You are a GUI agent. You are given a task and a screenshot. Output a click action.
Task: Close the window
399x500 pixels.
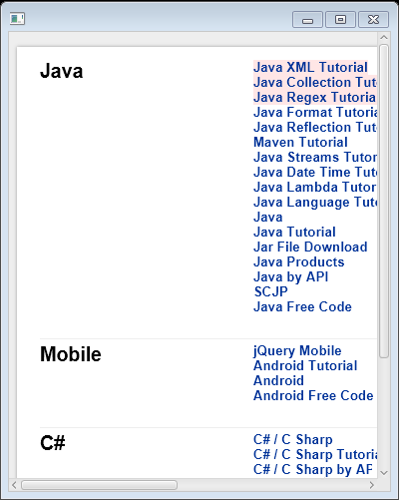pyautogui.click(x=373, y=20)
